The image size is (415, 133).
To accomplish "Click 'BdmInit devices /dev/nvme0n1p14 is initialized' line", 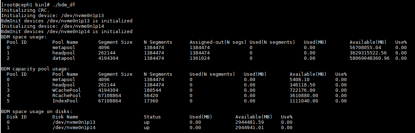I will coord(67,32).
